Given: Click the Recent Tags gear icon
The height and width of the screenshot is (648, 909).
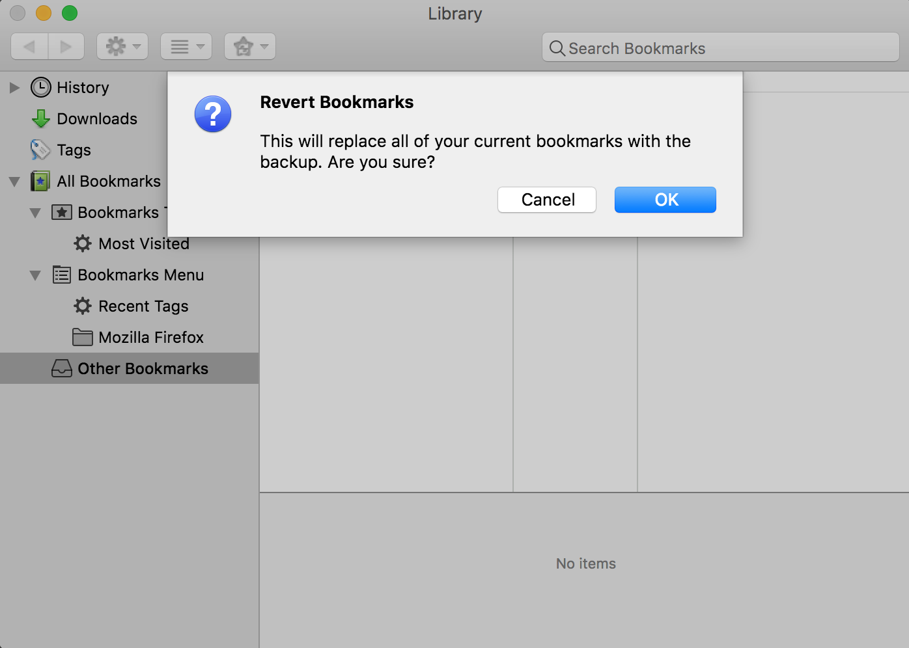Looking at the screenshot, I should click(x=83, y=306).
